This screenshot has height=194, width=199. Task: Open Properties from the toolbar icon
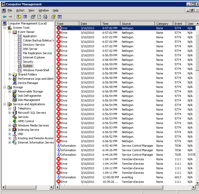[33, 17]
